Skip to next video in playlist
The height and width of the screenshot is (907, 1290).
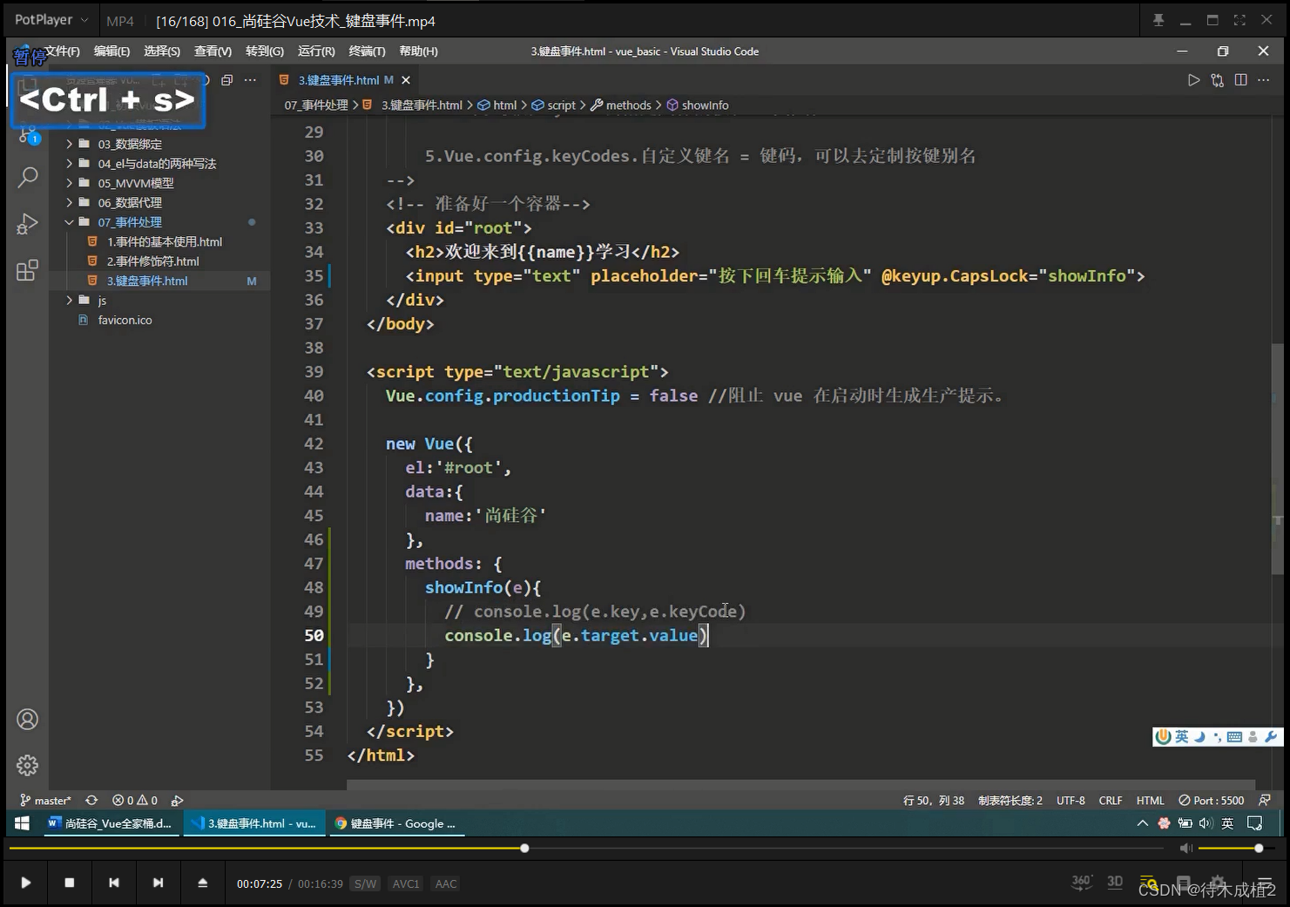pos(158,883)
